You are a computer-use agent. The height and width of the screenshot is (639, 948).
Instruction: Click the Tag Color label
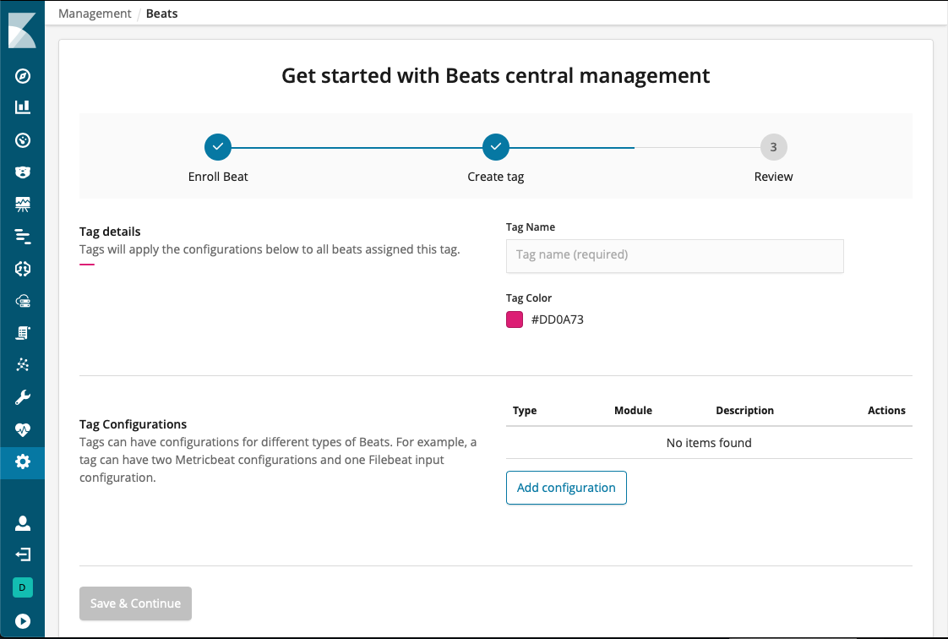(x=528, y=298)
